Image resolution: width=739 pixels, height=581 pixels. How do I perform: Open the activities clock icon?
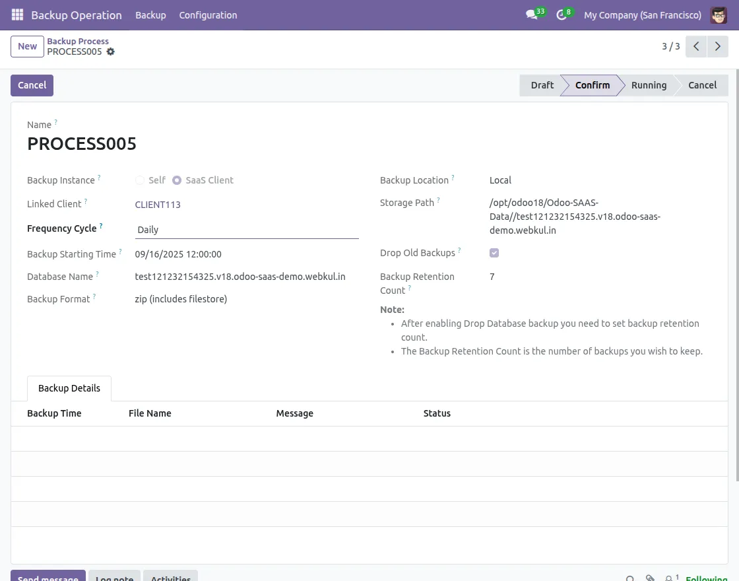[x=560, y=15]
